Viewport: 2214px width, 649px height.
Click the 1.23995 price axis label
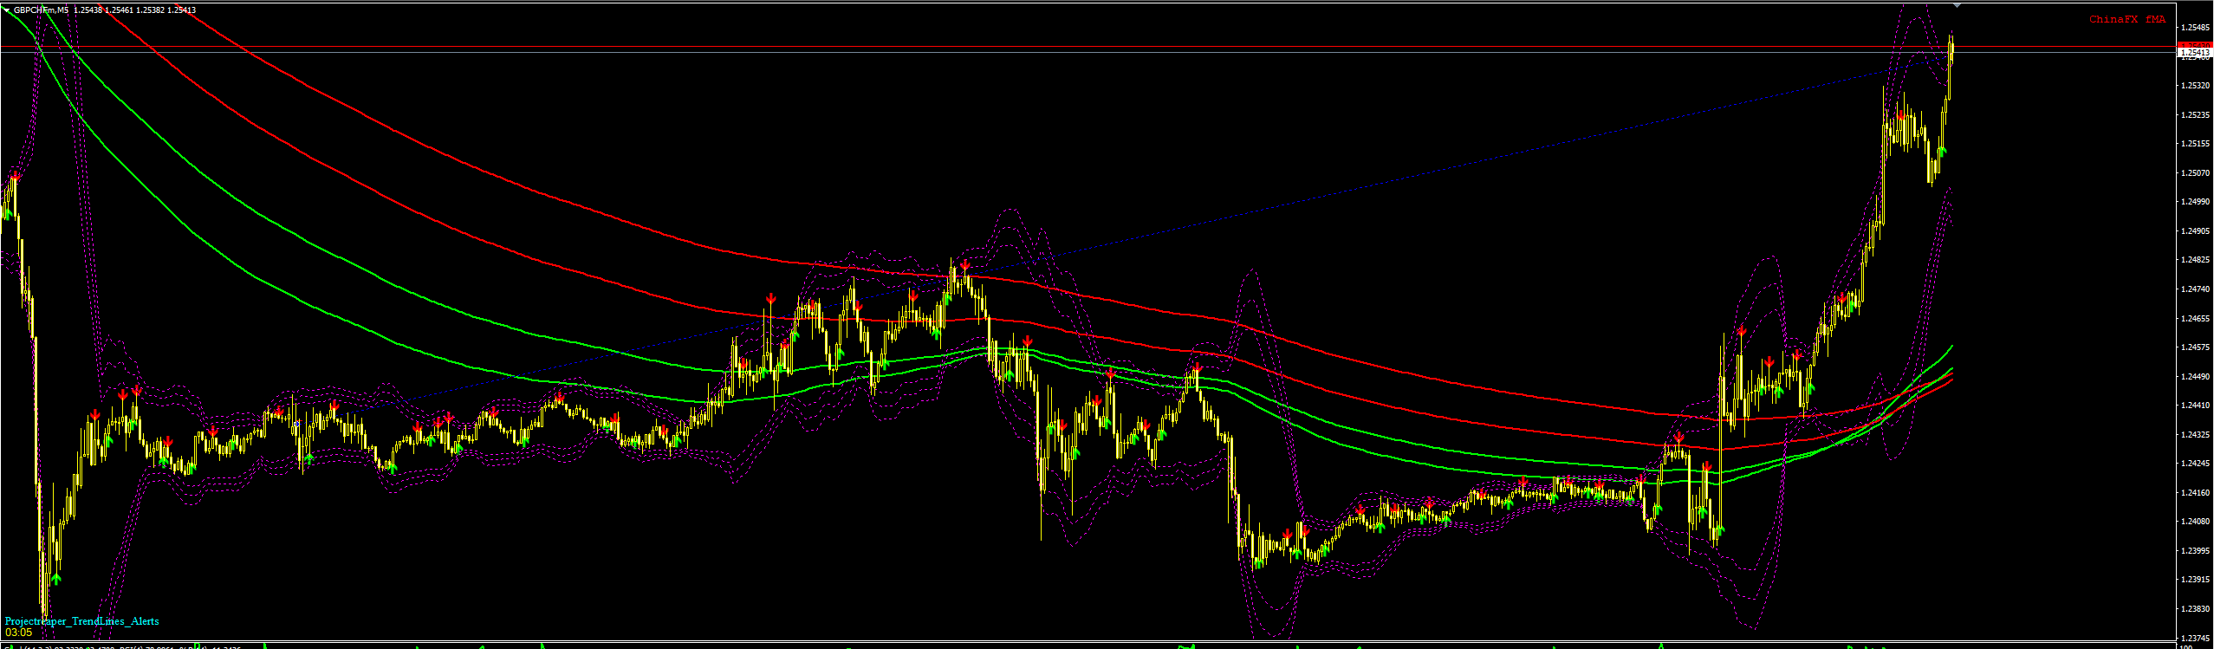pos(2194,551)
